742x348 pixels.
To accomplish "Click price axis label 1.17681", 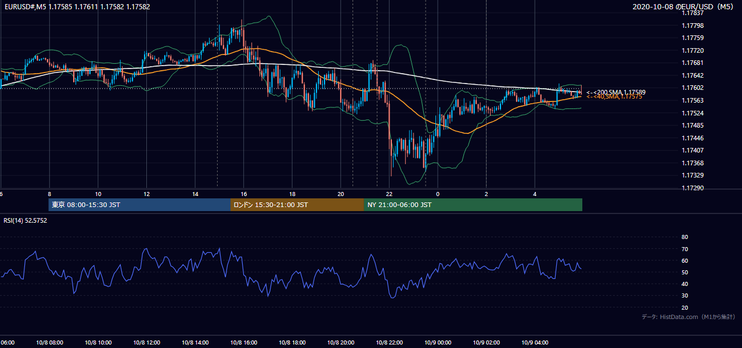I will coord(693,63).
